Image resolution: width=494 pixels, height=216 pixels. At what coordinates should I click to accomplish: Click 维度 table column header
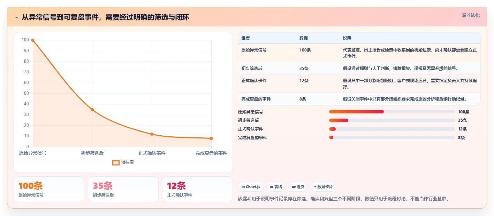(245, 38)
